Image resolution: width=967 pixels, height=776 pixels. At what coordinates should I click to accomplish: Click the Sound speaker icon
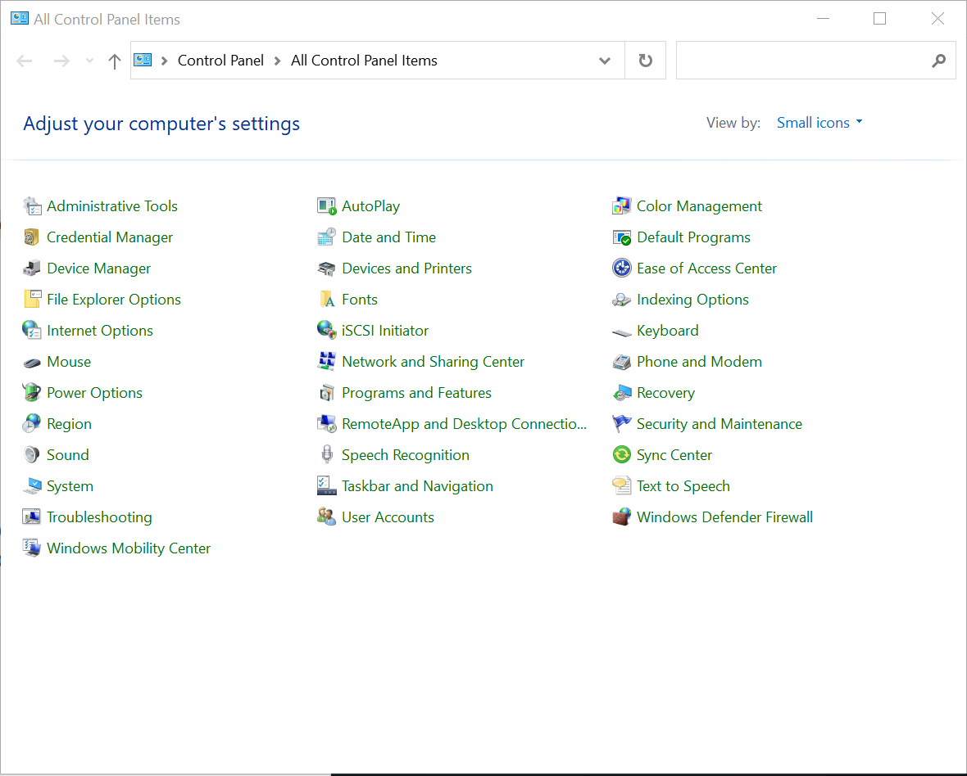32,455
